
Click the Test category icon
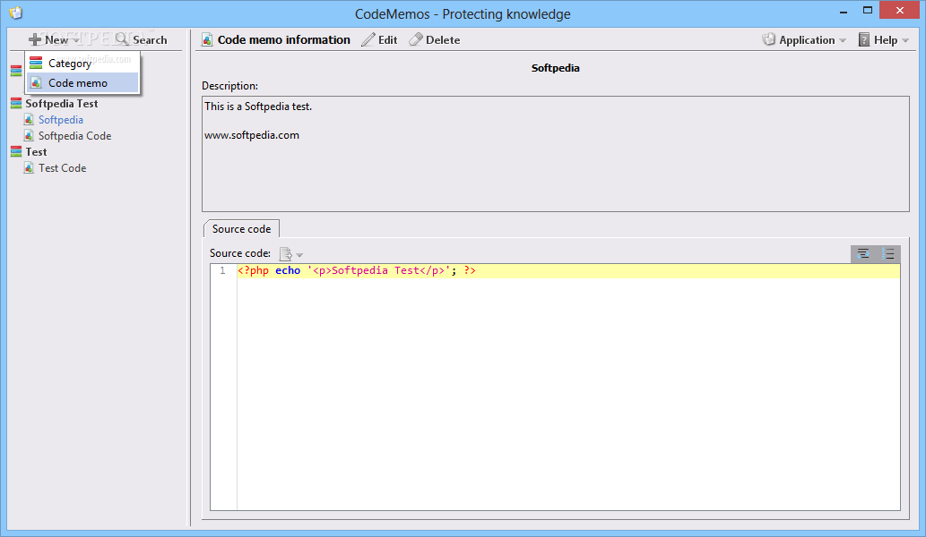click(x=16, y=152)
